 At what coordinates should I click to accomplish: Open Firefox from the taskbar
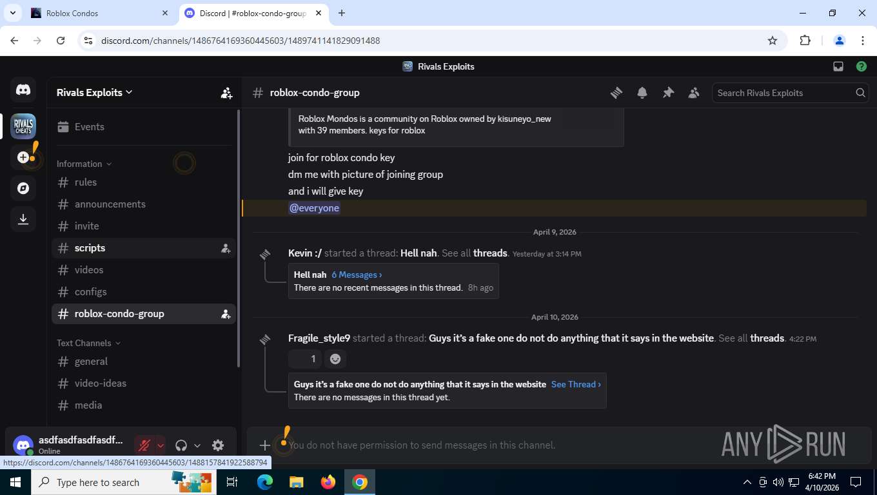[x=328, y=482]
